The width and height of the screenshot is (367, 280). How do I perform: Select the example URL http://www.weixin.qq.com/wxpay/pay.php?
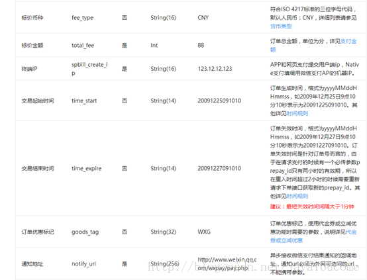[x=227, y=264]
